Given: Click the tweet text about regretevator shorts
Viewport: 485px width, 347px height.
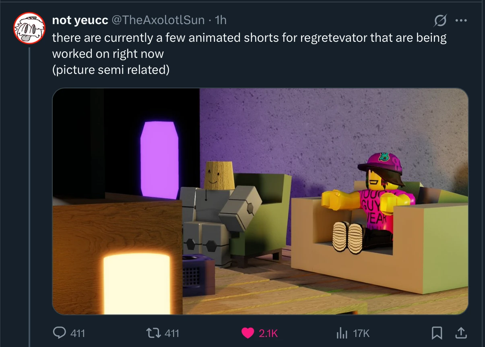Looking at the screenshot, I should pos(250,45).
